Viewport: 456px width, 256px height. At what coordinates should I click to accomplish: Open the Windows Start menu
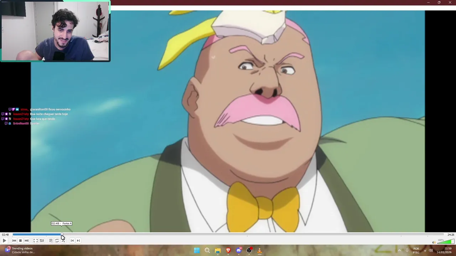click(197, 250)
